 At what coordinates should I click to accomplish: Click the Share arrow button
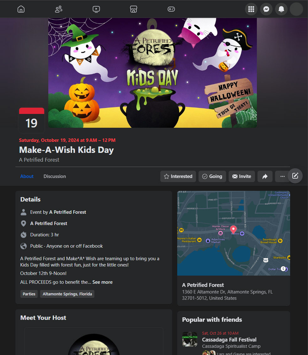point(265,176)
